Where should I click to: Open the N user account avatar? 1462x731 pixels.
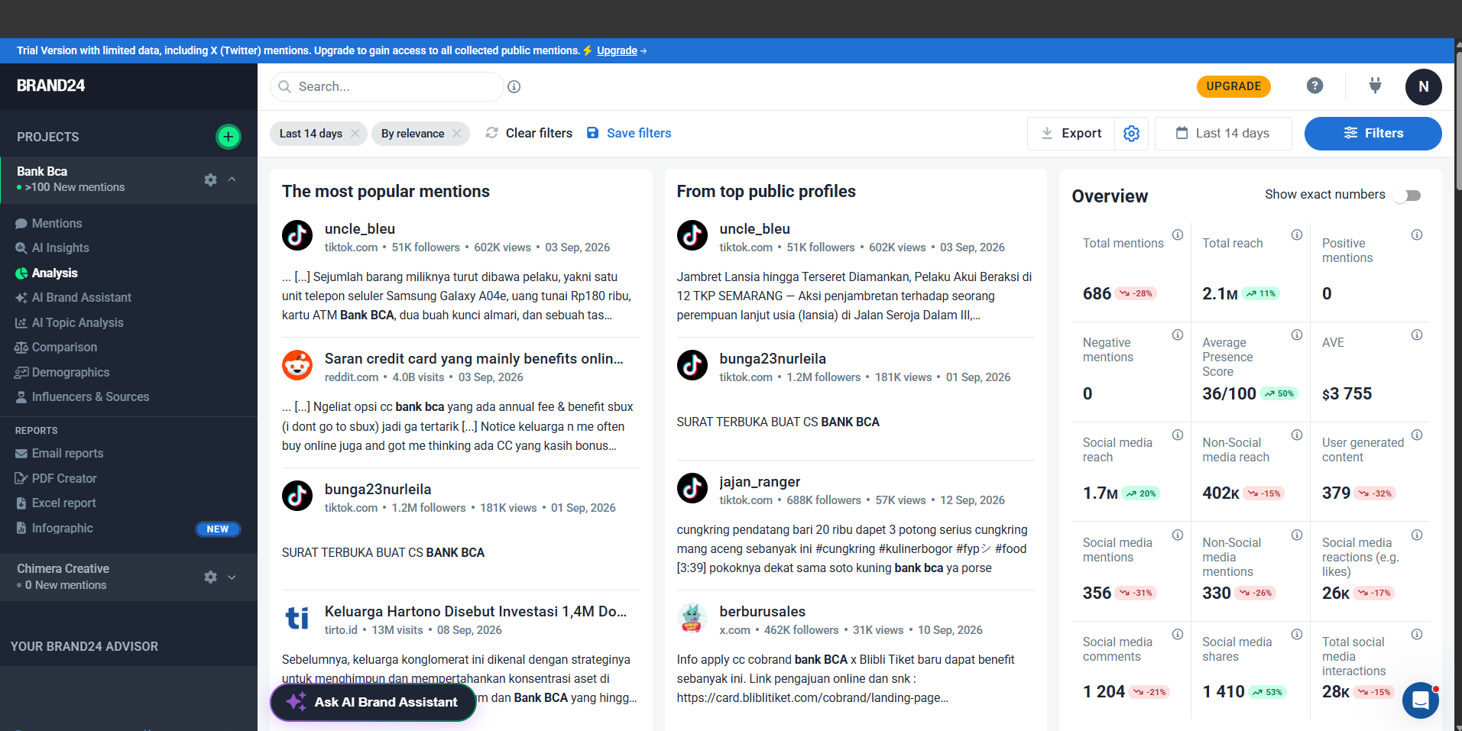click(1423, 86)
